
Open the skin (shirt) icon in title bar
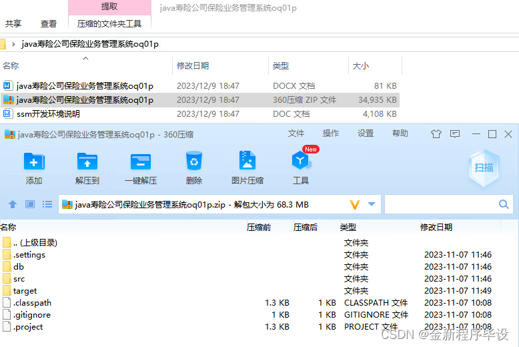click(x=436, y=134)
